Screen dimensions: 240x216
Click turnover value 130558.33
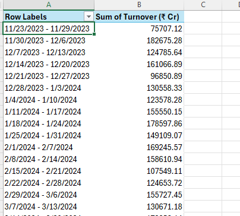pyautogui.click(x=139, y=88)
